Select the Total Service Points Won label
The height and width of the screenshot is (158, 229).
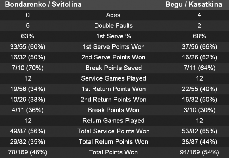tap(113, 131)
